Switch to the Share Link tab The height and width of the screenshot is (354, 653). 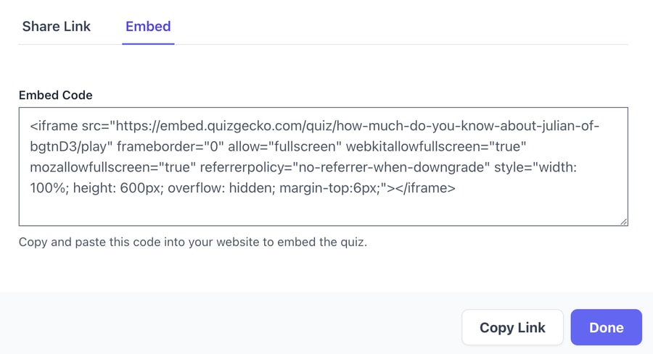[x=56, y=27]
